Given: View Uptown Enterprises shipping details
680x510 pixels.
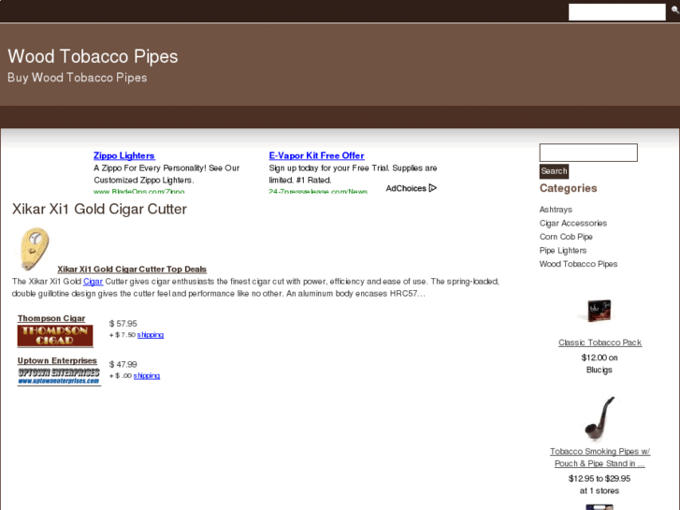Looking at the screenshot, I should tap(147, 375).
